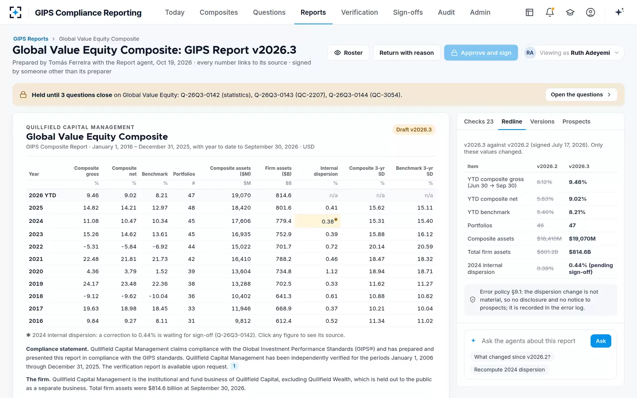Open the Today menu
Viewport: 637px width, 398px height.
click(x=175, y=12)
